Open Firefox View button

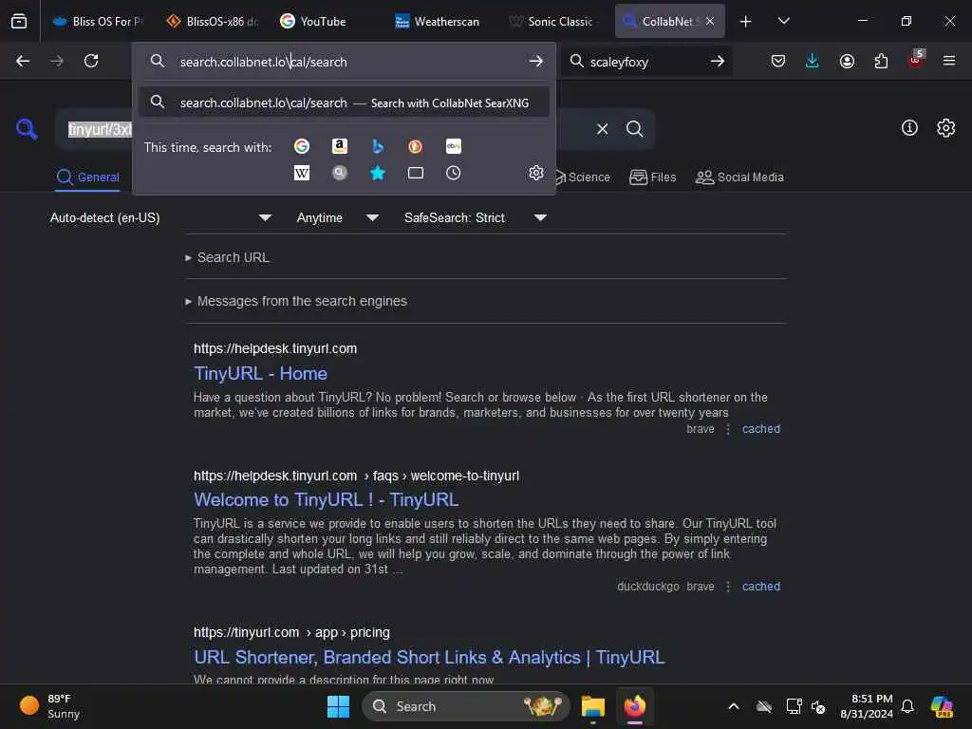pos(19,21)
